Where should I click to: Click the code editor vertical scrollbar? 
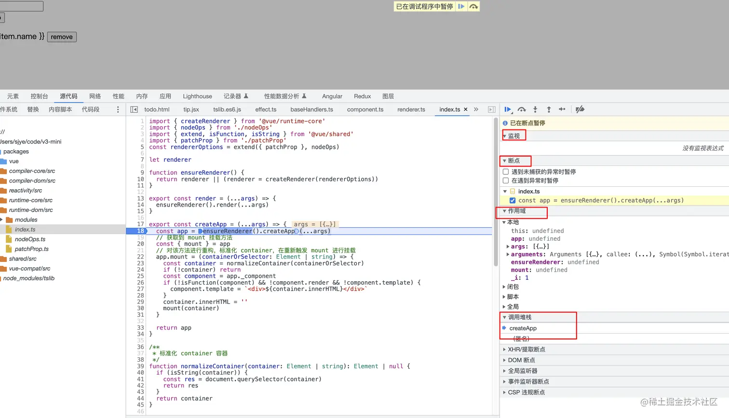coord(496,193)
